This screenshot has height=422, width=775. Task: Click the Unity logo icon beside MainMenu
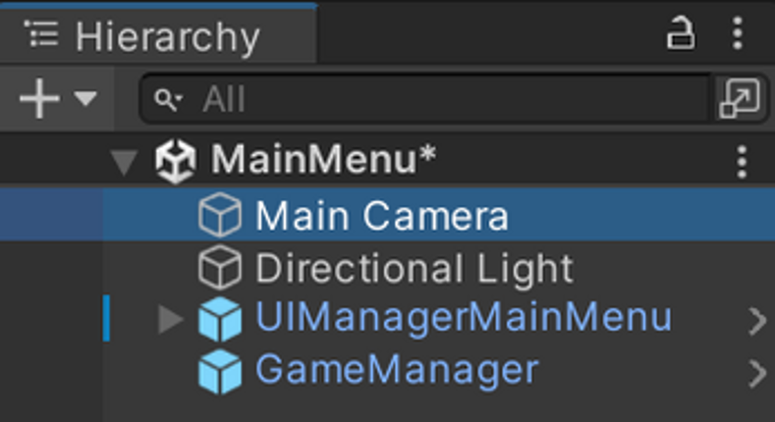pos(176,161)
